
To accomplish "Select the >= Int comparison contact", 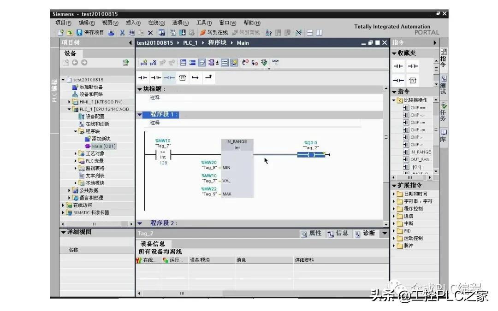I will pos(163,154).
